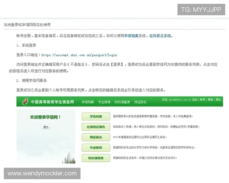Viewport: 229px width, 183px height.
Task: Click the 预征报名 service button
Action: pos(96,137)
